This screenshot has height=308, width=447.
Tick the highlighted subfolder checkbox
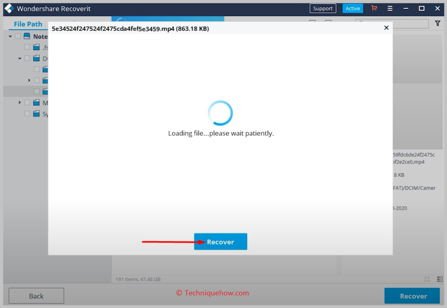37,92
